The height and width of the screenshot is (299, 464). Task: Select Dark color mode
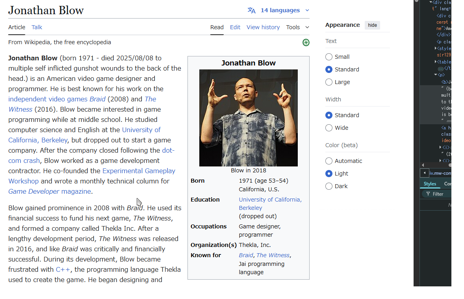(329, 186)
